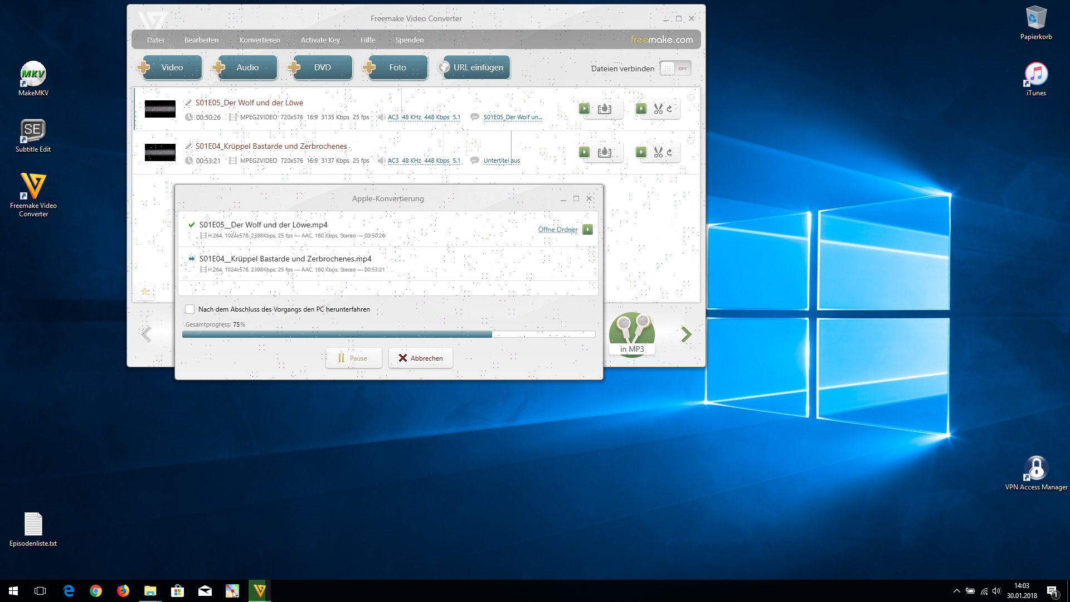Launch Google Chrome from taskbar

coord(96,591)
